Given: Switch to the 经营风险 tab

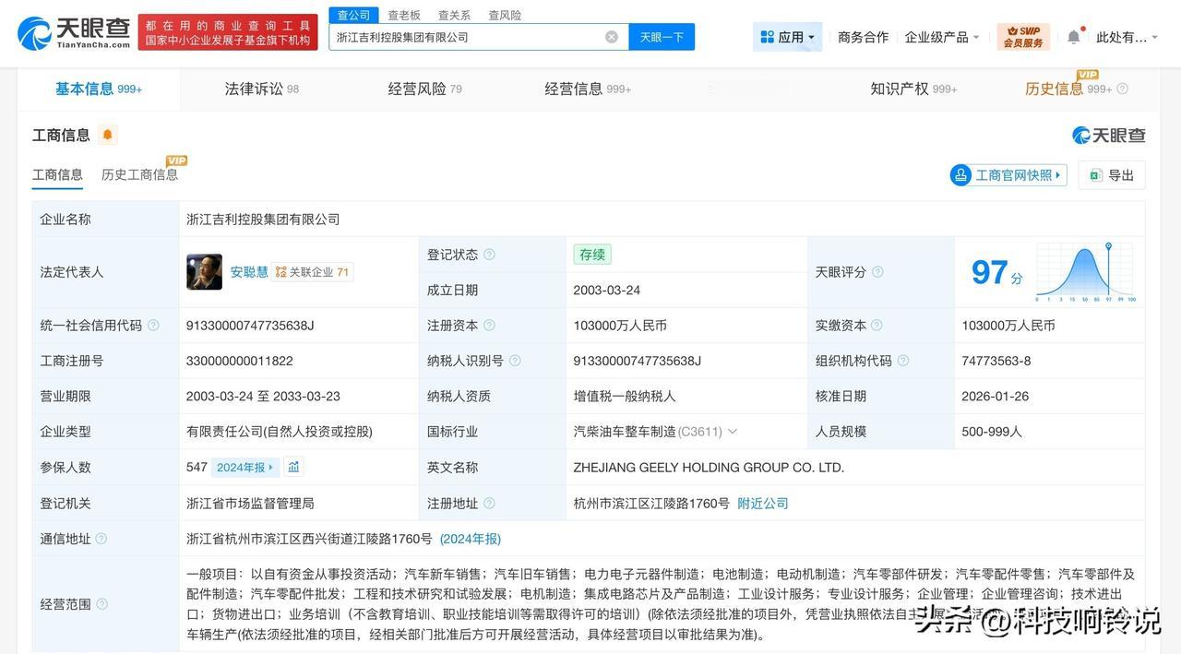Looking at the screenshot, I should click(x=425, y=89).
